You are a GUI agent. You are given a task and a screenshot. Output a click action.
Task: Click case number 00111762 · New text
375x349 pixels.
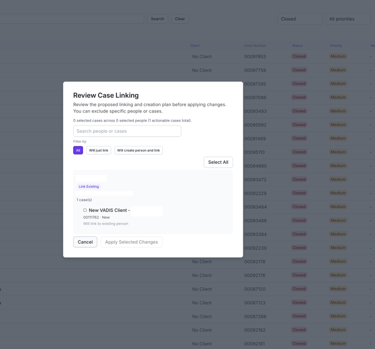point(96,217)
